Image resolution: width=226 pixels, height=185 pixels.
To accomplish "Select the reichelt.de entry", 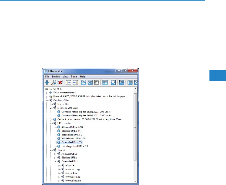I will [71, 173].
